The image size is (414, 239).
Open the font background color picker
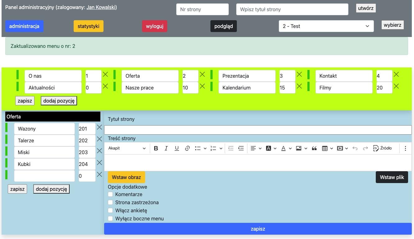point(271,148)
